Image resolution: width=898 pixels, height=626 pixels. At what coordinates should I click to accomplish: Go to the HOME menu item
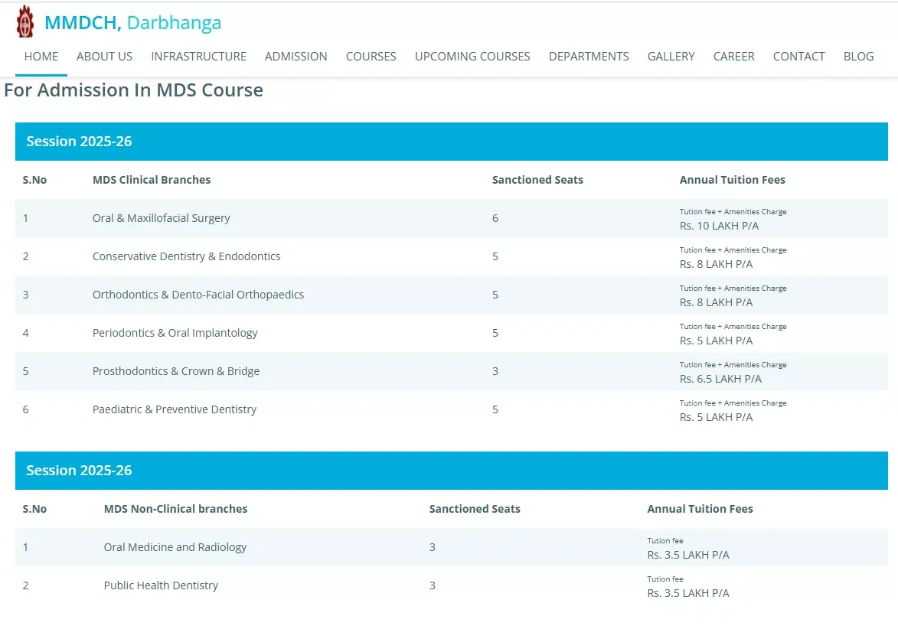(x=41, y=57)
